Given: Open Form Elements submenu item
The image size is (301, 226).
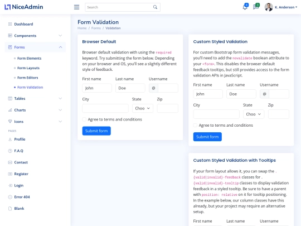Looking at the screenshot, I should pos(29,58).
